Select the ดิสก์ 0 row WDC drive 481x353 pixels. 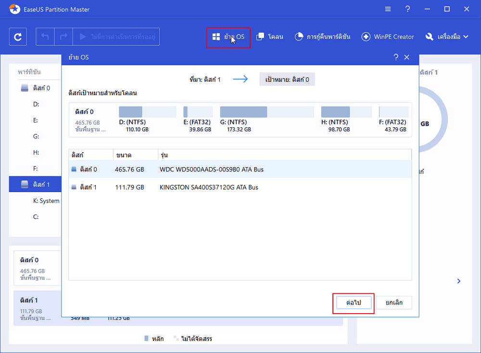pos(240,169)
